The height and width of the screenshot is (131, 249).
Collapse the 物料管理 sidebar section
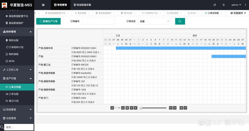(17, 32)
